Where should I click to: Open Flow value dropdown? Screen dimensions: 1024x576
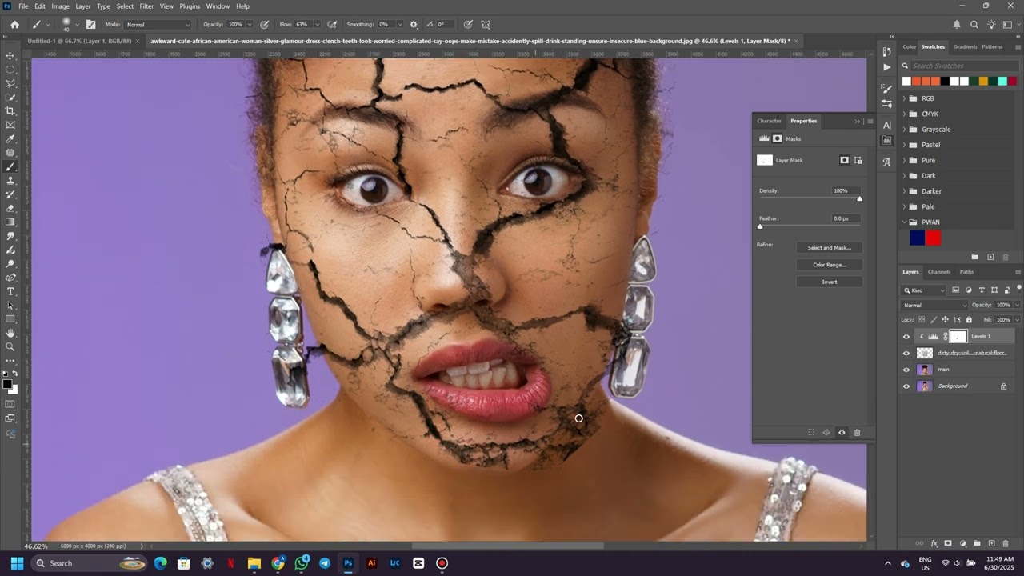pyautogui.click(x=317, y=25)
